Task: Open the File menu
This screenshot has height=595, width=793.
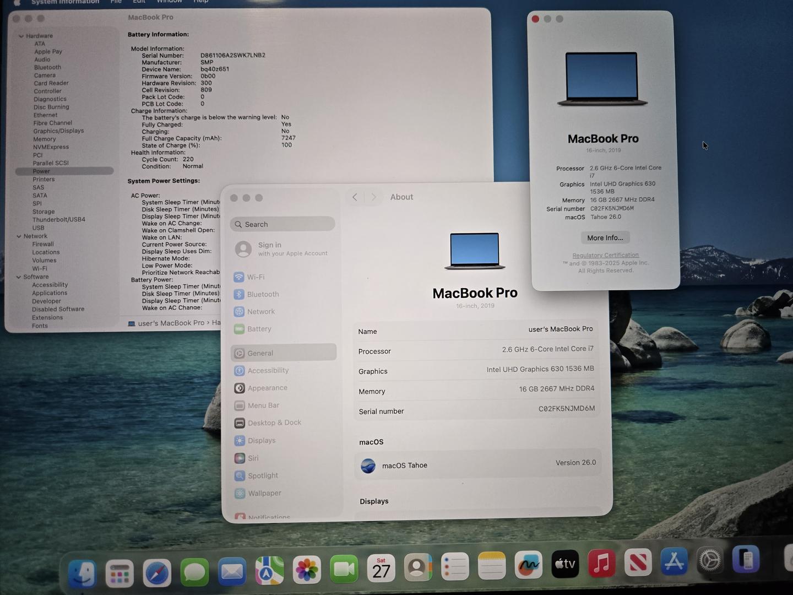Action: coord(116,2)
